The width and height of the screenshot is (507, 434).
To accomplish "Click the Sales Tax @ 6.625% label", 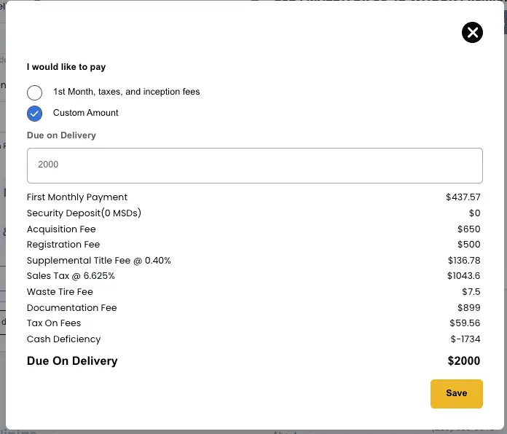I will (x=71, y=276).
